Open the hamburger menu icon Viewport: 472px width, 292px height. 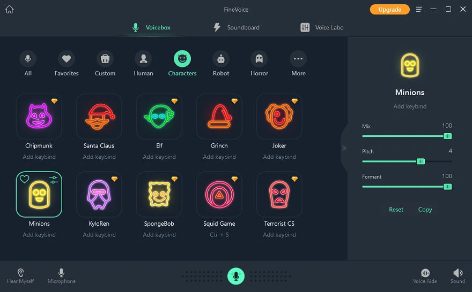pos(419,9)
